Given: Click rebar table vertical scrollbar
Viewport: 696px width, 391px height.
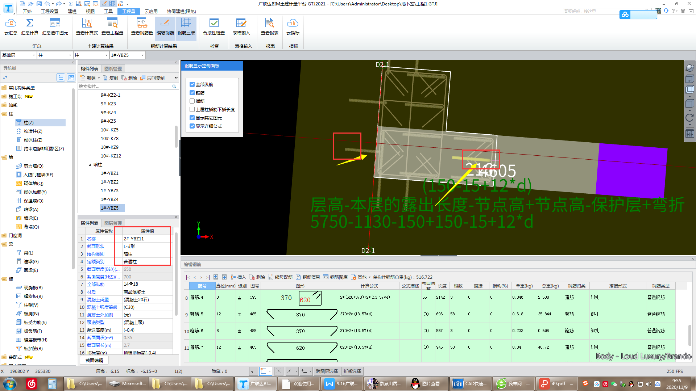Looking at the screenshot, I should tap(690, 336).
